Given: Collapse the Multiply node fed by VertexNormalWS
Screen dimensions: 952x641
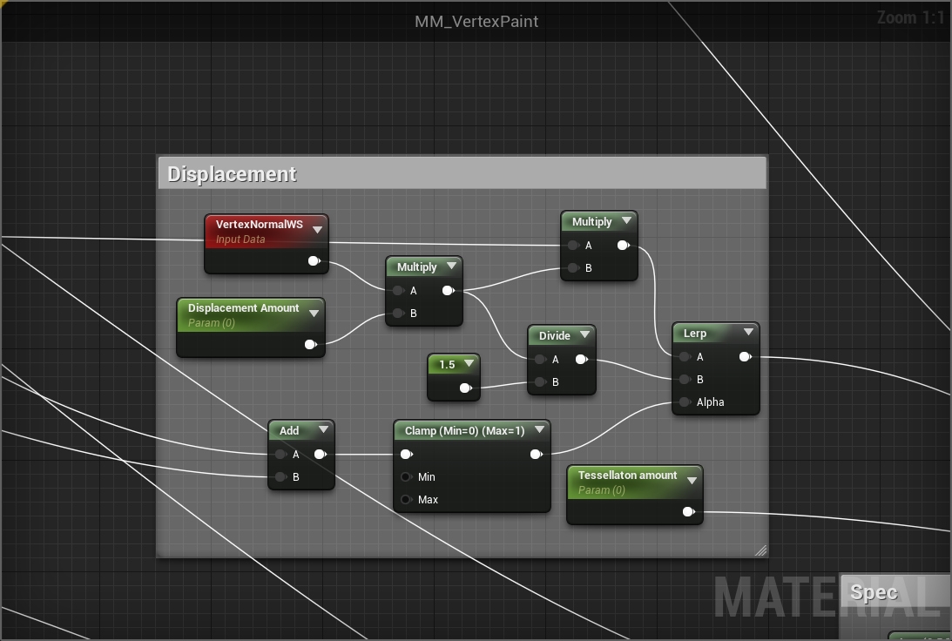Looking at the screenshot, I should click(451, 266).
